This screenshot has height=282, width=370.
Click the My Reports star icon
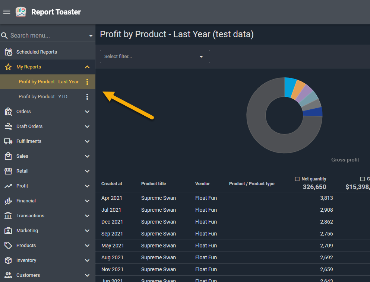pyautogui.click(x=8, y=67)
